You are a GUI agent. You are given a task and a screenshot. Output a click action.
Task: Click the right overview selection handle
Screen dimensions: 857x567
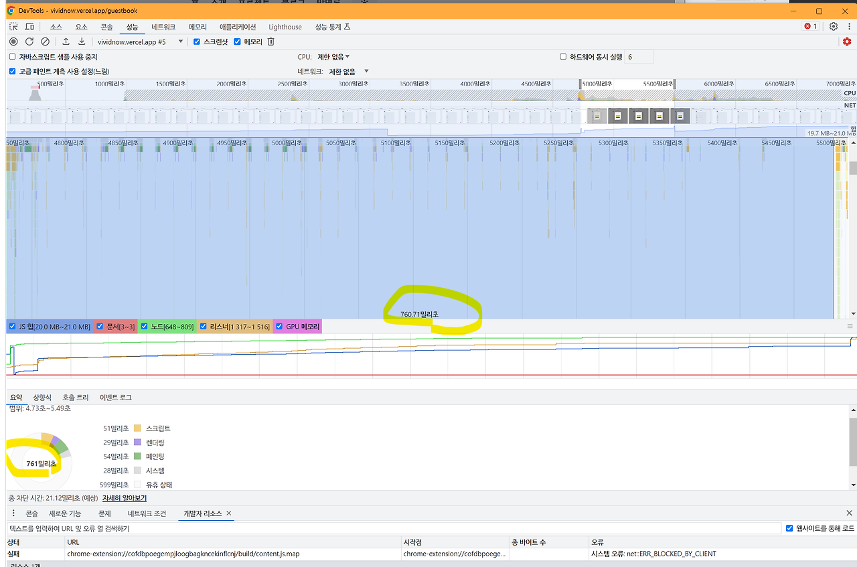click(674, 84)
